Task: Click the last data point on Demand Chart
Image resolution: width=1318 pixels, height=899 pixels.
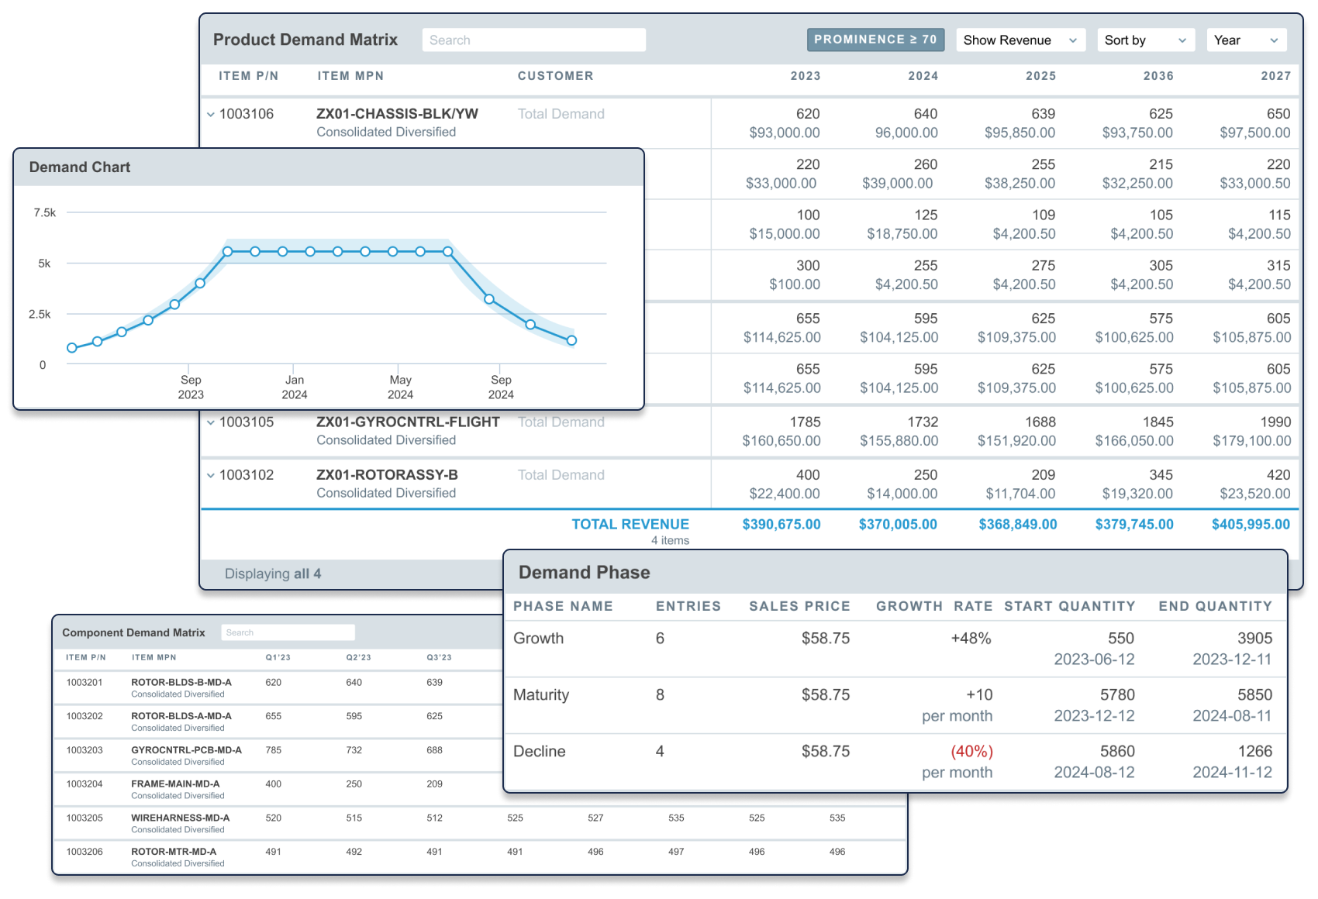Action: pyautogui.click(x=571, y=340)
